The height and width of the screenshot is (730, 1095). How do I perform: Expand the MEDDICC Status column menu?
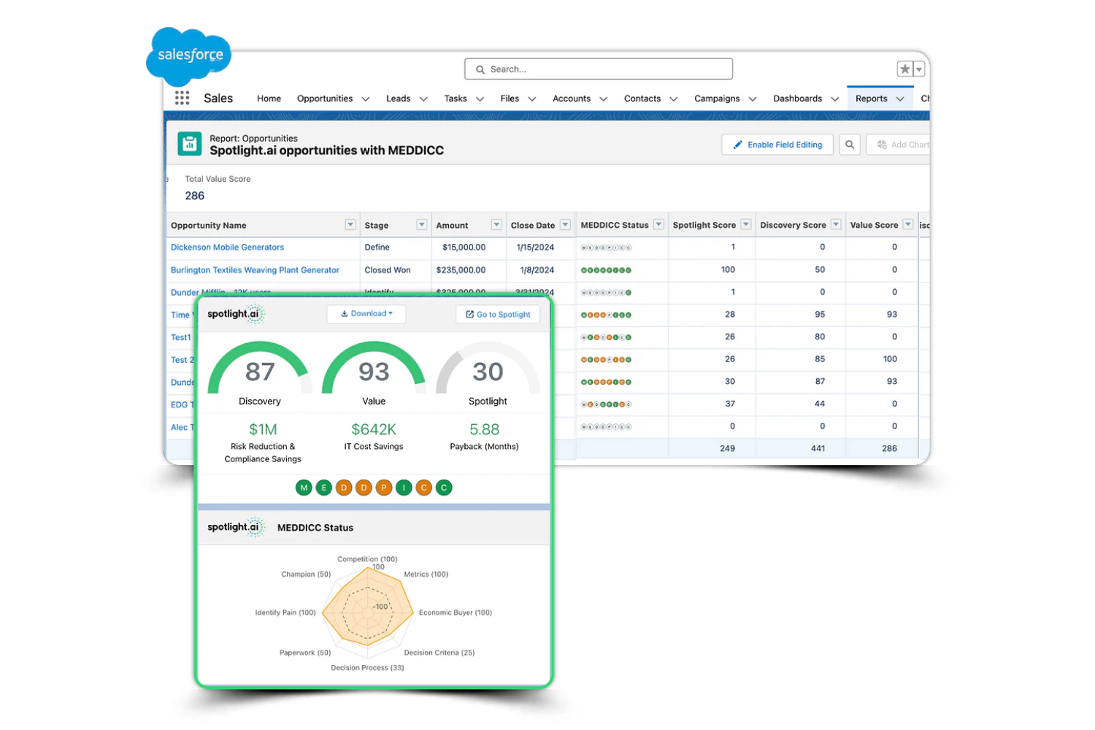[658, 225]
